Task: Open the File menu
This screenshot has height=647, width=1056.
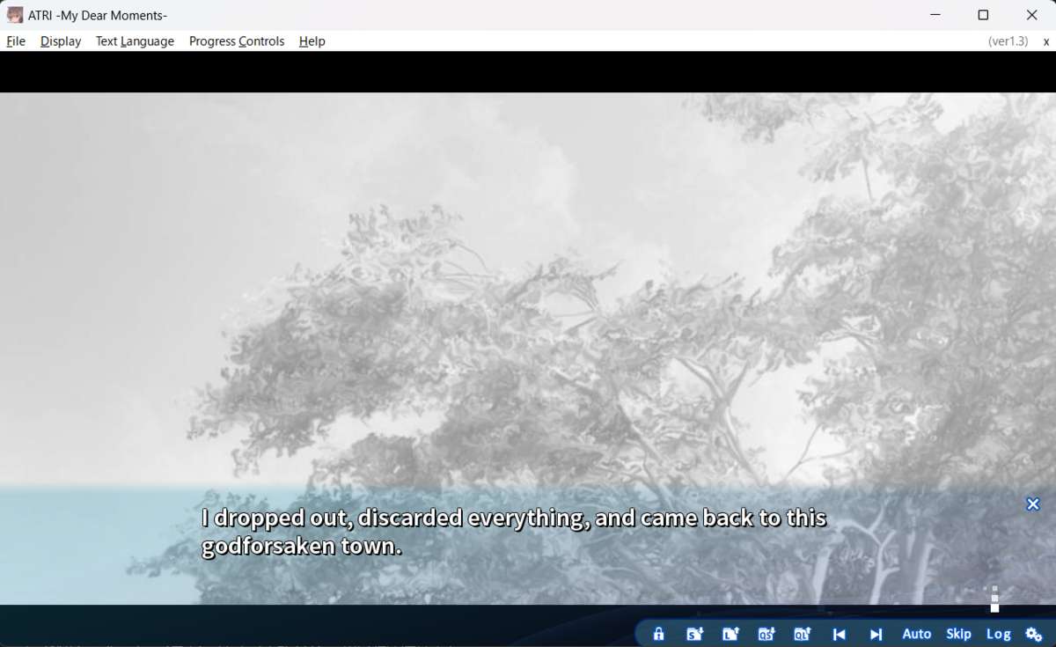Action: pyautogui.click(x=16, y=41)
